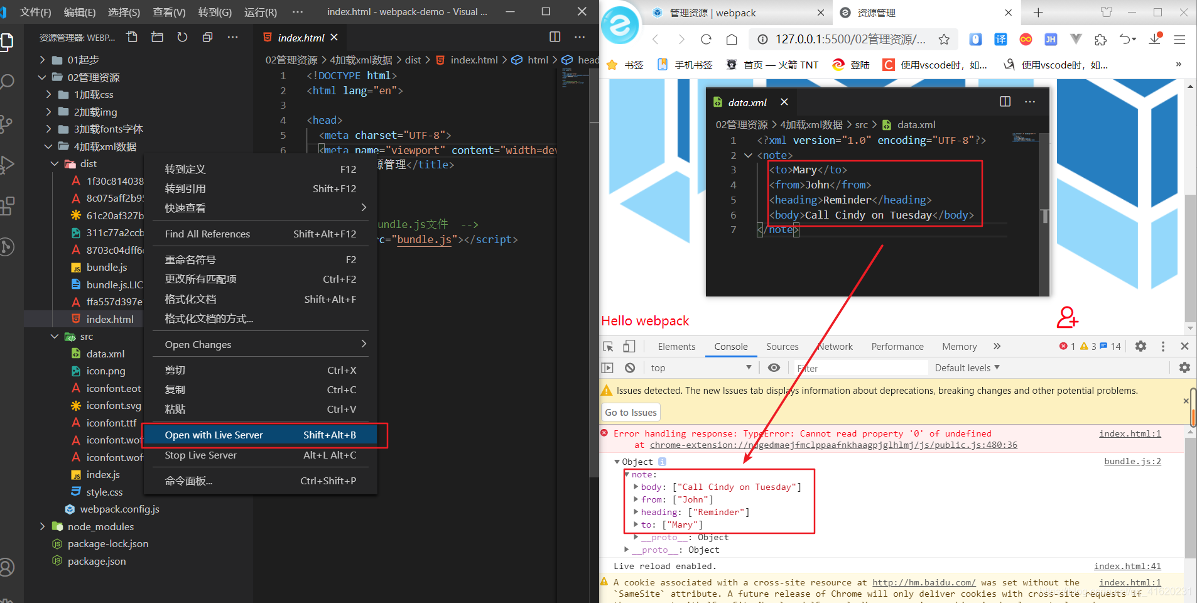Open the Open Changes submenu
Screen dimensions: 1197x603
click(x=261, y=344)
